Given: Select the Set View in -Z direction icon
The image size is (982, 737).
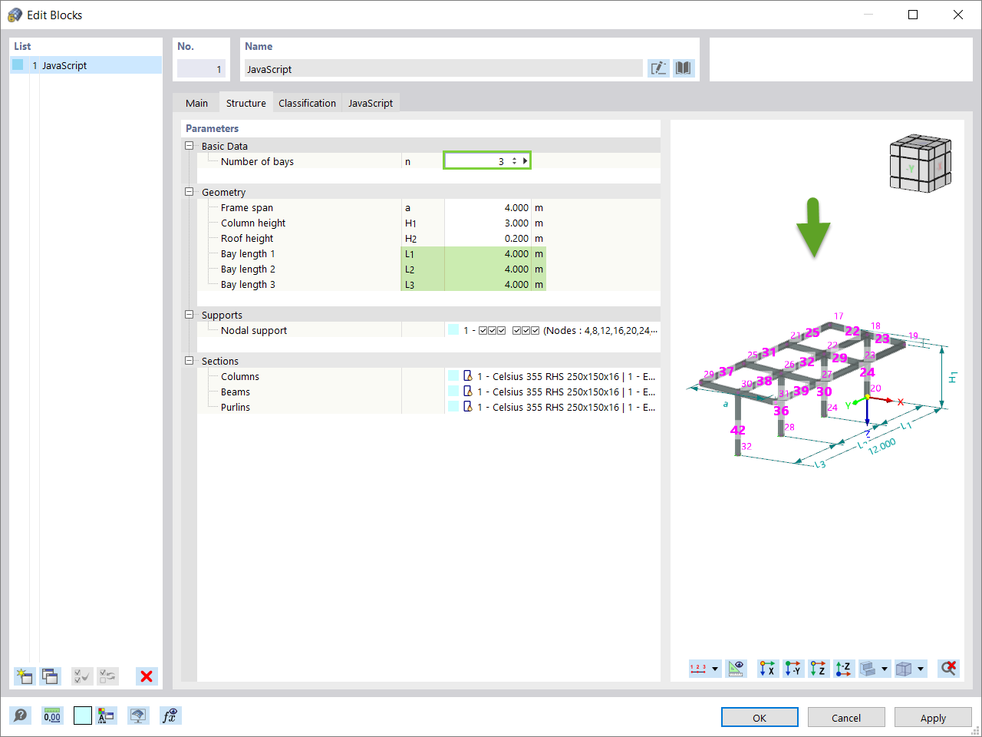Looking at the screenshot, I should 843,669.
